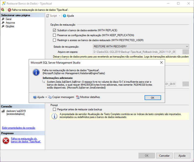The image size is (194, 162).
Task: Click the Falha na restauração progress link
Action: [x=26, y=140]
